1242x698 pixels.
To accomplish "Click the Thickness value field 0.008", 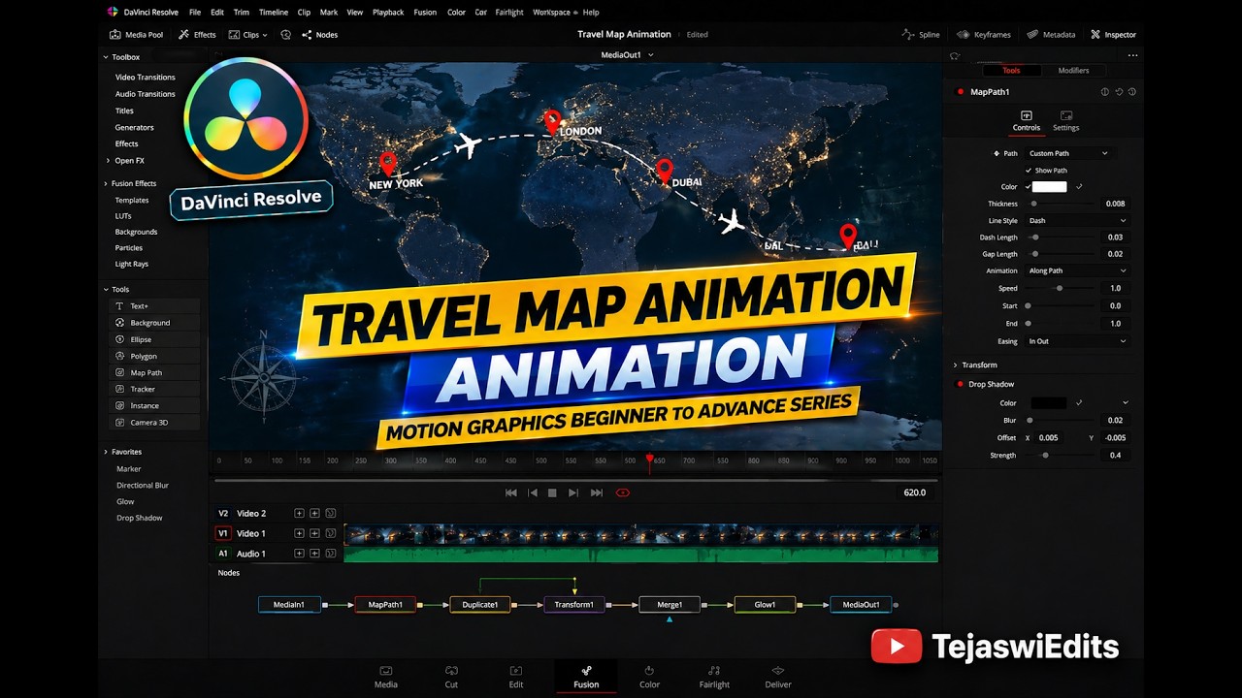I will 1115,205.
